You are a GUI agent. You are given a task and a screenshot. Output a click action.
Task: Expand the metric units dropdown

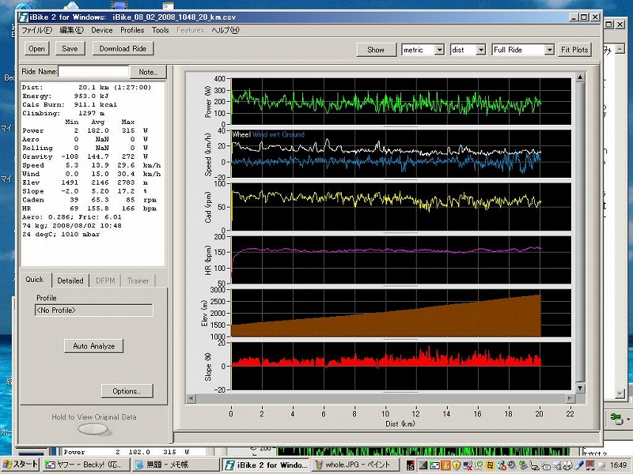439,50
